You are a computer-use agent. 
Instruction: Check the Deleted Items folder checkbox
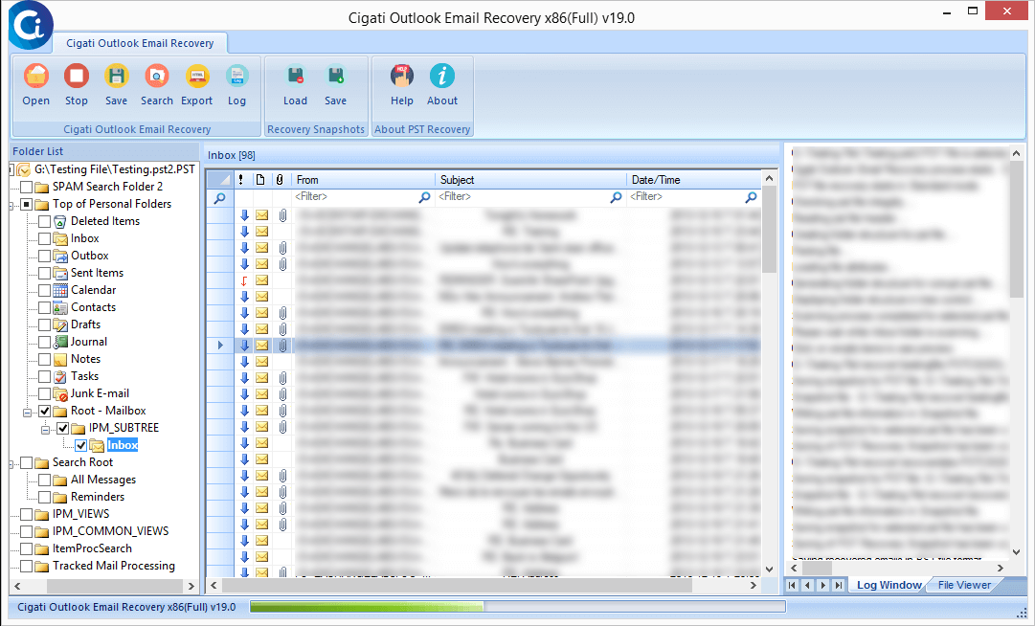tap(45, 221)
